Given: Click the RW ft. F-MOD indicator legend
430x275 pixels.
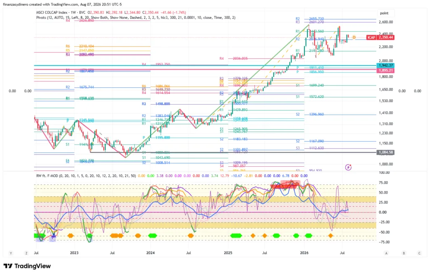Looking at the screenshot, I should 86,176.
